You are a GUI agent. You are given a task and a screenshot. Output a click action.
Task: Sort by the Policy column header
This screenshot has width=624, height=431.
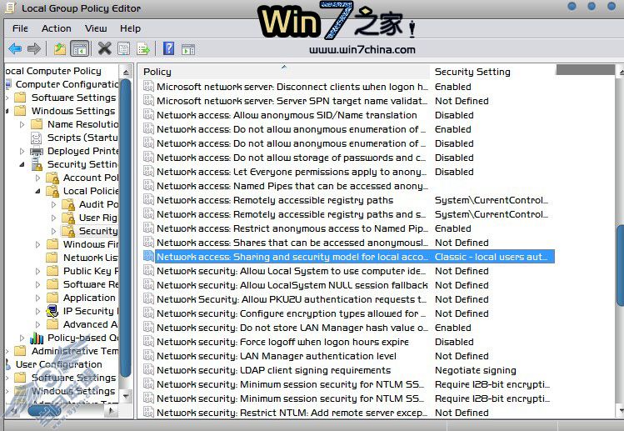(x=285, y=72)
